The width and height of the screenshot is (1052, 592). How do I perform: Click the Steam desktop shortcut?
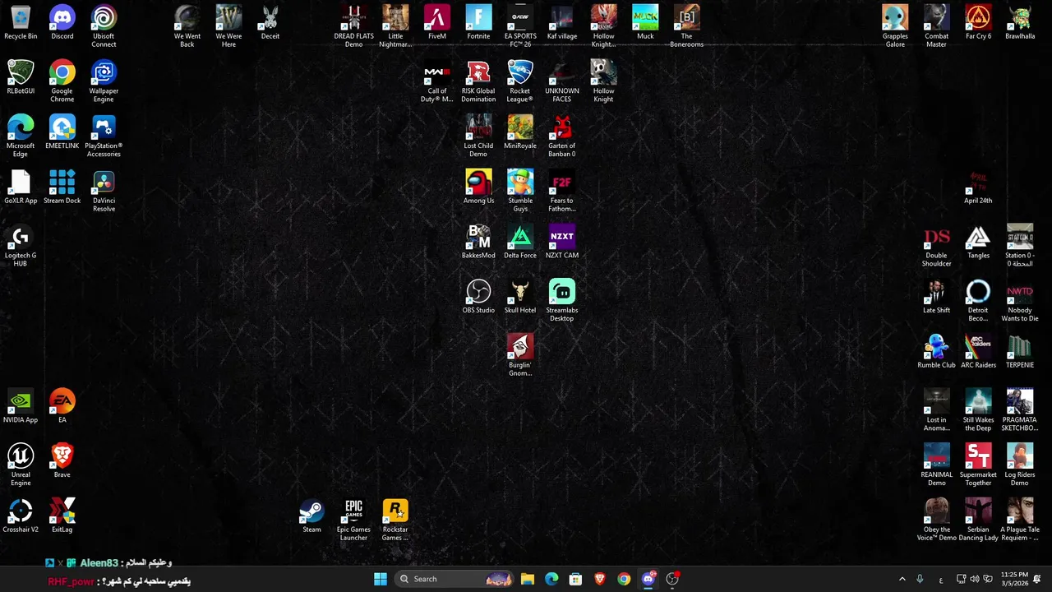click(x=311, y=516)
